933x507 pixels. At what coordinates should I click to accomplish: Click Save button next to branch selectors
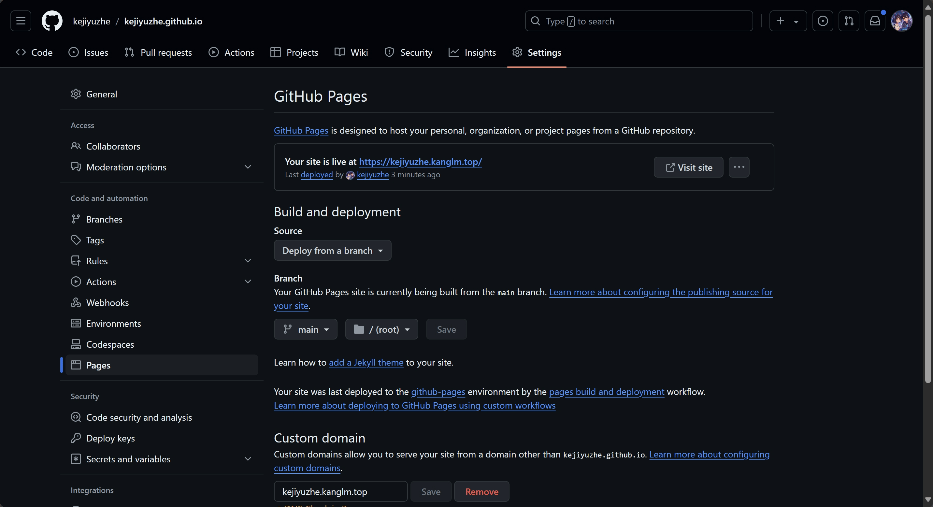click(x=446, y=329)
